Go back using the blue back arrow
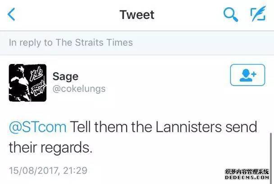274x184 pixels. coord(11,14)
